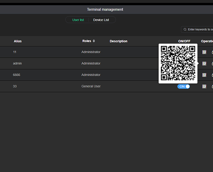The height and width of the screenshot is (172, 213).
Task: Switch to the Device List tab
Action: coord(101,20)
